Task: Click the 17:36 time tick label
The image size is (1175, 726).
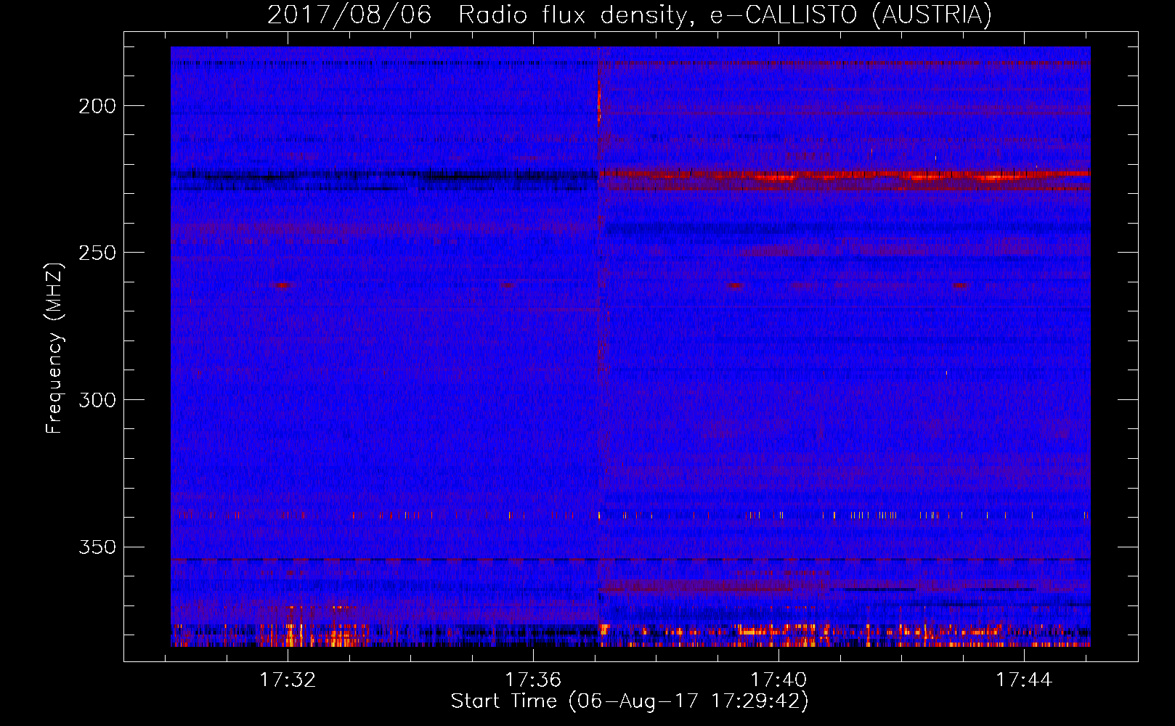Action: (x=534, y=680)
